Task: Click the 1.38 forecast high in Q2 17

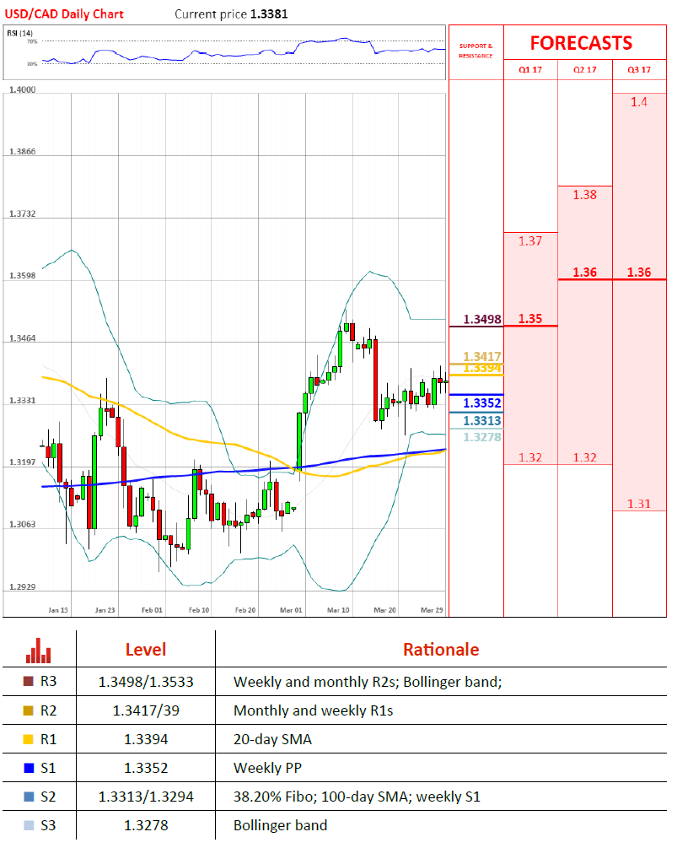Action: click(x=584, y=195)
